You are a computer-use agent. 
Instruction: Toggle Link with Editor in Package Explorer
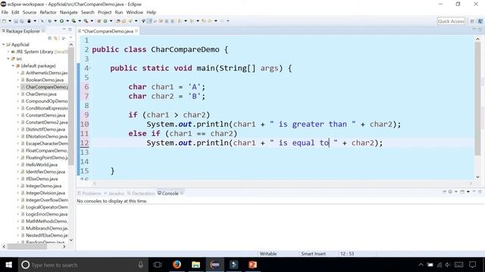[x=56, y=39]
